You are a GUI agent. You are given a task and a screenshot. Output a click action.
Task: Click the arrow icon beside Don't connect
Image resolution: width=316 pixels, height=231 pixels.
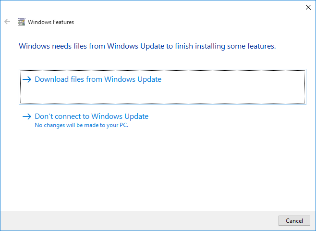27,116
